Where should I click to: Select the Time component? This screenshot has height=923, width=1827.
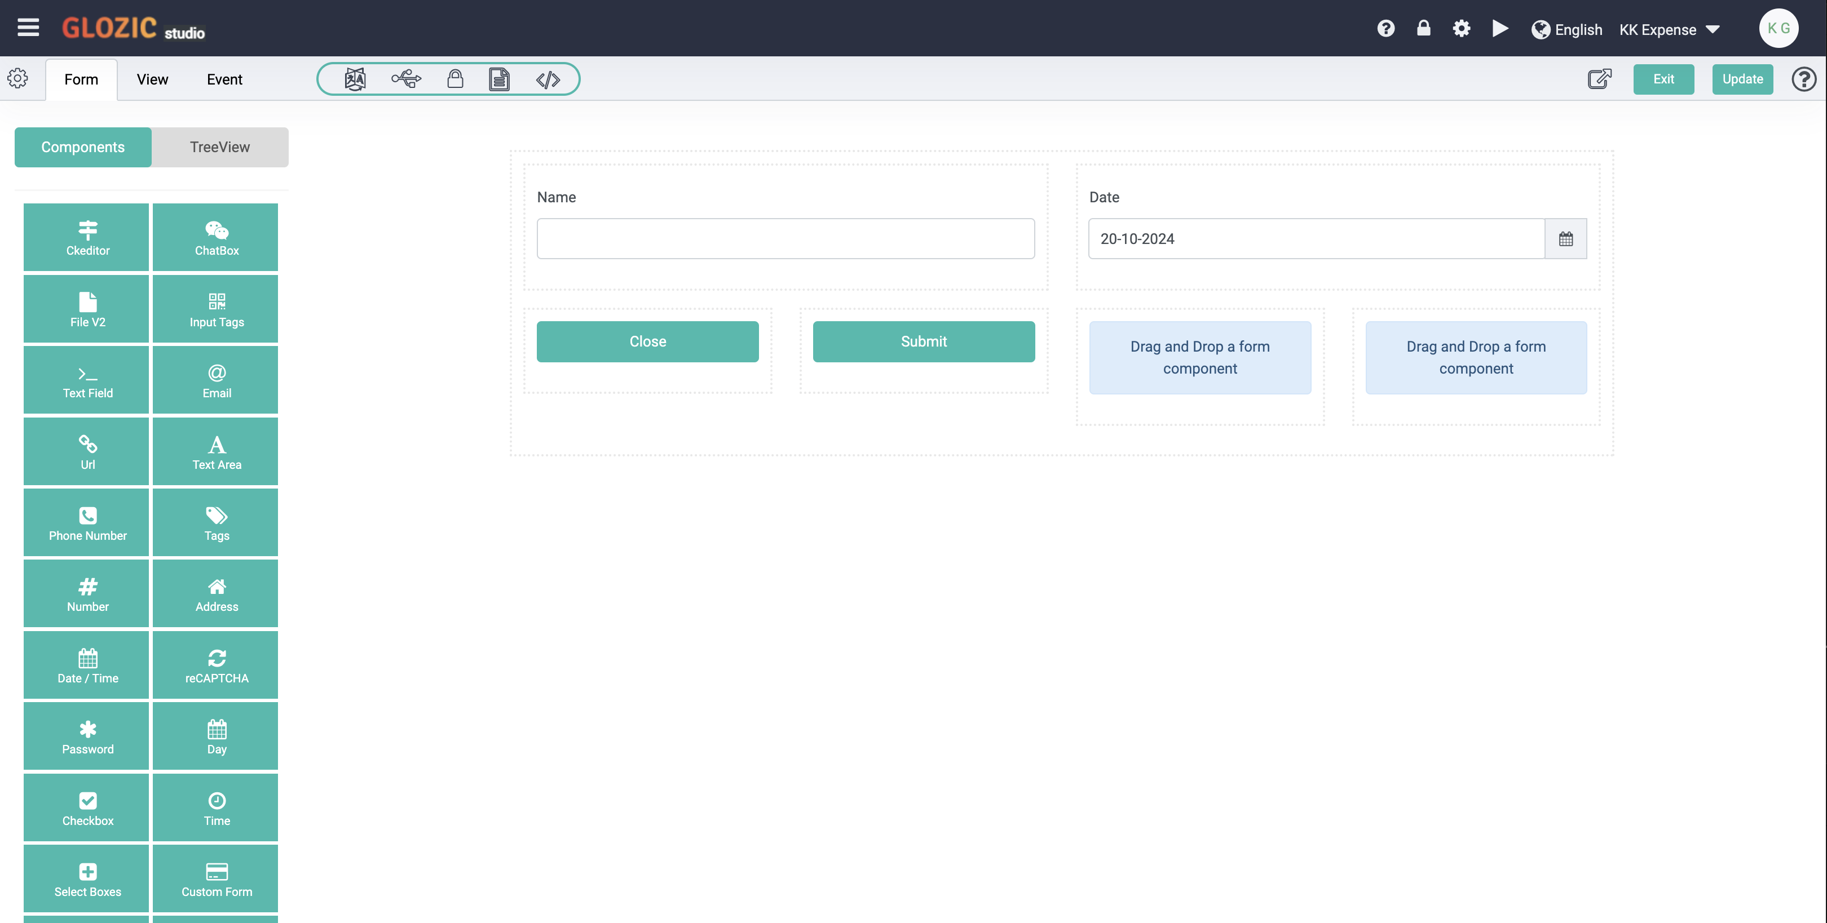215,807
